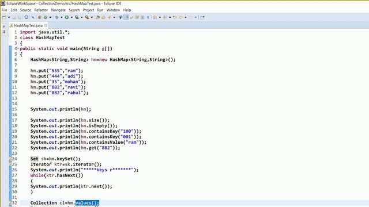Close the HashMapTest.java tab

click(x=46, y=25)
